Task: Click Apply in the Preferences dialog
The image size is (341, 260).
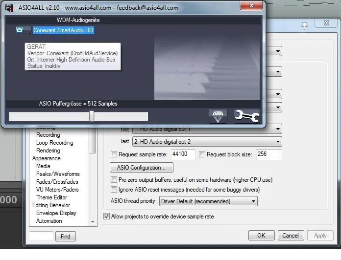Action: (320, 236)
